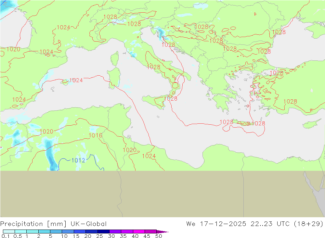Click the legend value 40
The width and height of the screenshot is (325, 238).
(135, 236)
